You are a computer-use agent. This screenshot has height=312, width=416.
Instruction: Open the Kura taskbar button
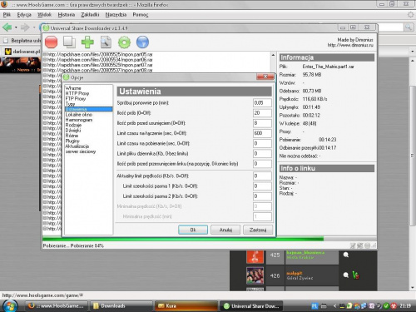pos(186,306)
